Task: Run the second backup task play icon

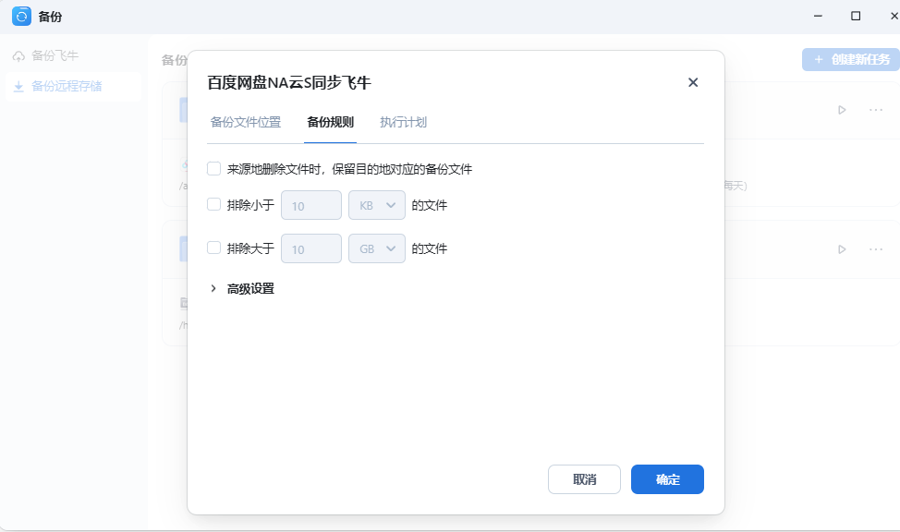Action: tap(842, 249)
